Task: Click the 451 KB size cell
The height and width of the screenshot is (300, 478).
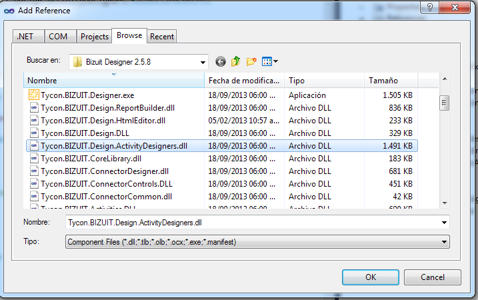Action: (x=401, y=184)
